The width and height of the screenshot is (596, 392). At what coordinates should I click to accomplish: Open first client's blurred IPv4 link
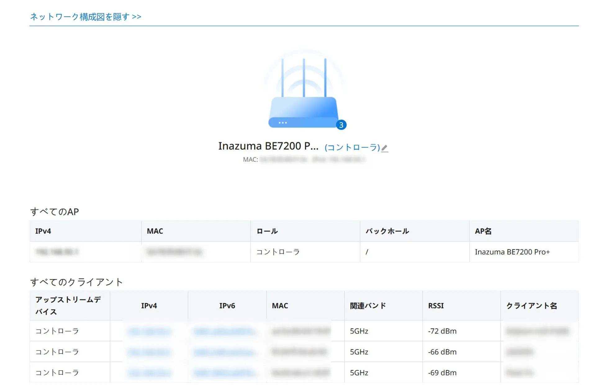click(x=149, y=331)
